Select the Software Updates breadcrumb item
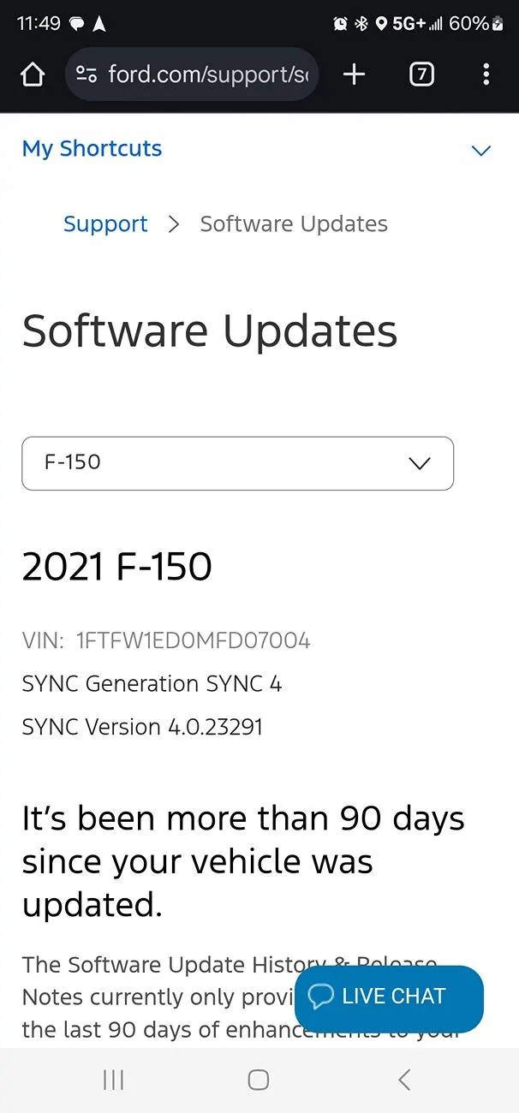 tap(293, 223)
